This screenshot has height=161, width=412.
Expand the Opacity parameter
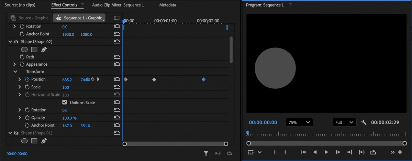(20, 118)
